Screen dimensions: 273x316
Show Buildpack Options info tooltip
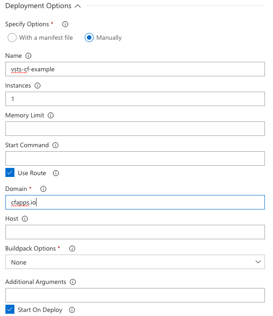[x=72, y=248]
